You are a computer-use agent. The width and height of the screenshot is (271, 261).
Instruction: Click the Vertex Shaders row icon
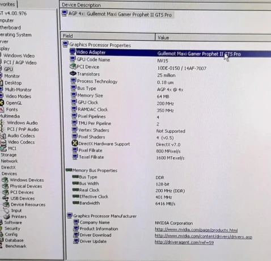[x=75, y=129]
